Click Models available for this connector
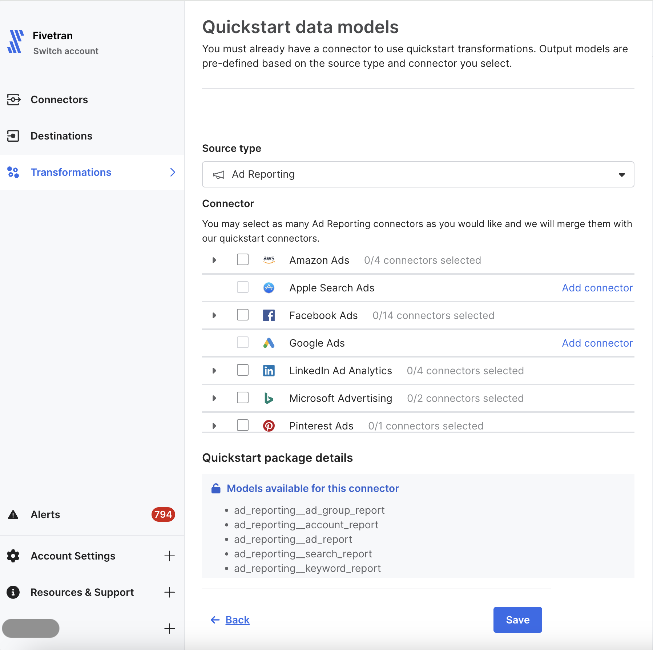This screenshot has height=650, width=653. click(313, 488)
